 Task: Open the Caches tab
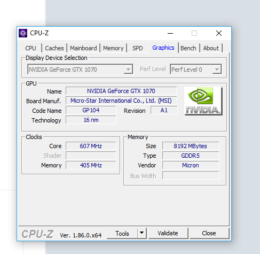54,48
